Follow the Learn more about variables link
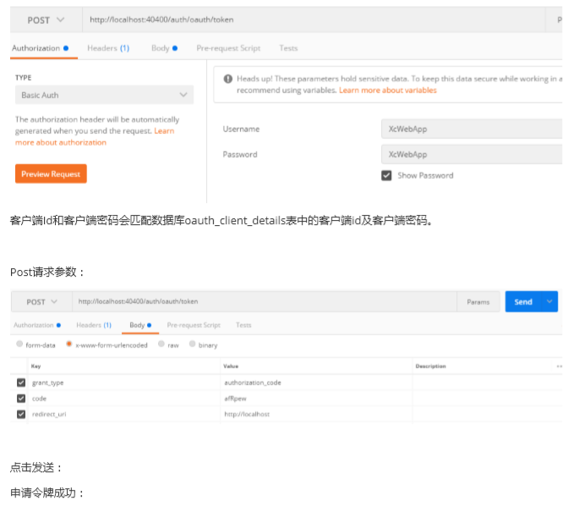This screenshot has height=528, width=573. pyautogui.click(x=388, y=91)
